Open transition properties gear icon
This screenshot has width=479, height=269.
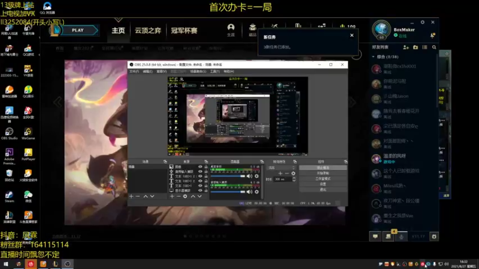(x=293, y=173)
